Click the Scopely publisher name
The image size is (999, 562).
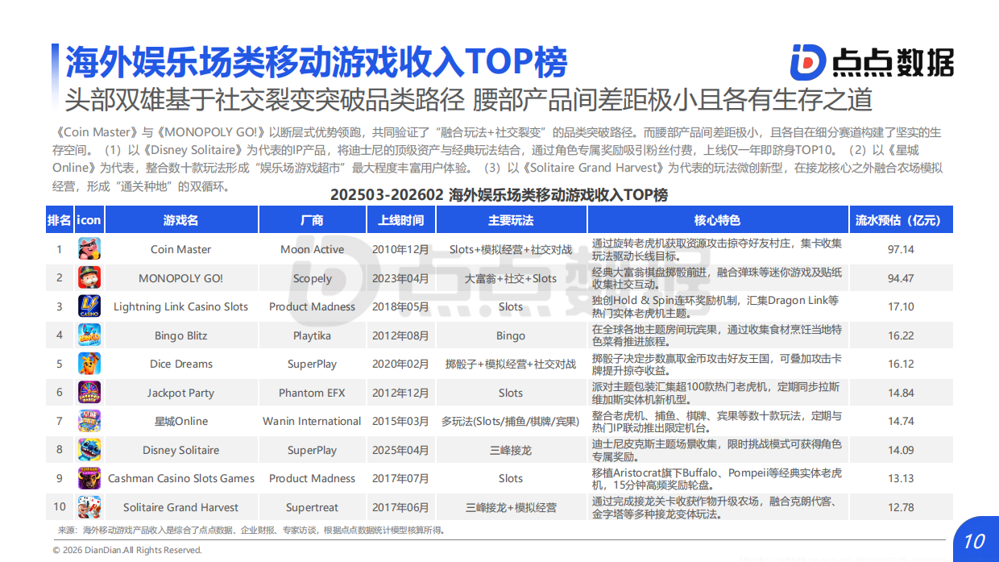tap(312, 277)
